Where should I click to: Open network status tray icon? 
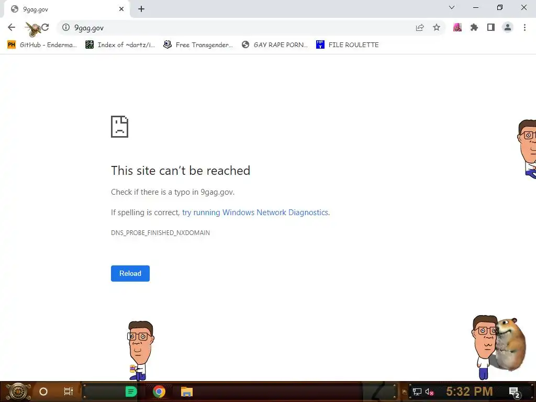[x=417, y=392]
